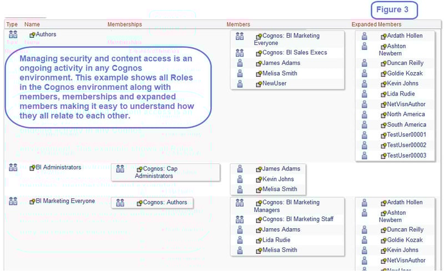The height and width of the screenshot is (271, 444).
Task: Select the group icon next to Cognos: BI Marketing Everyone
Action: click(240, 36)
